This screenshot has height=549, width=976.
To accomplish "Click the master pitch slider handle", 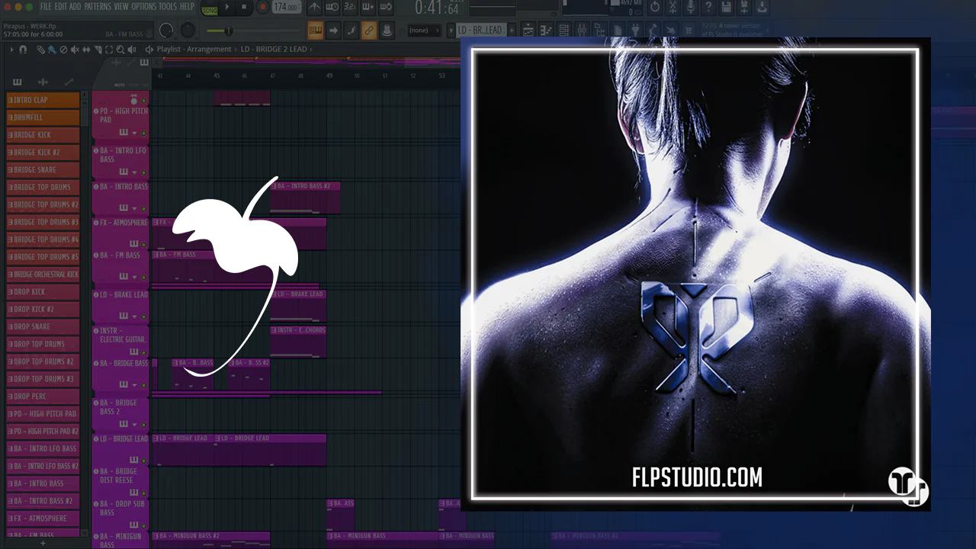I will (x=228, y=31).
